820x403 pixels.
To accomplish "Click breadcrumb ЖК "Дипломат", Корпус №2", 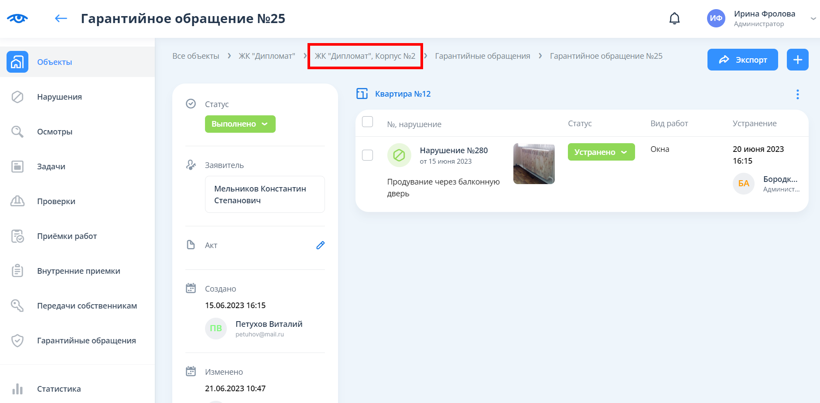I will tap(365, 56).
